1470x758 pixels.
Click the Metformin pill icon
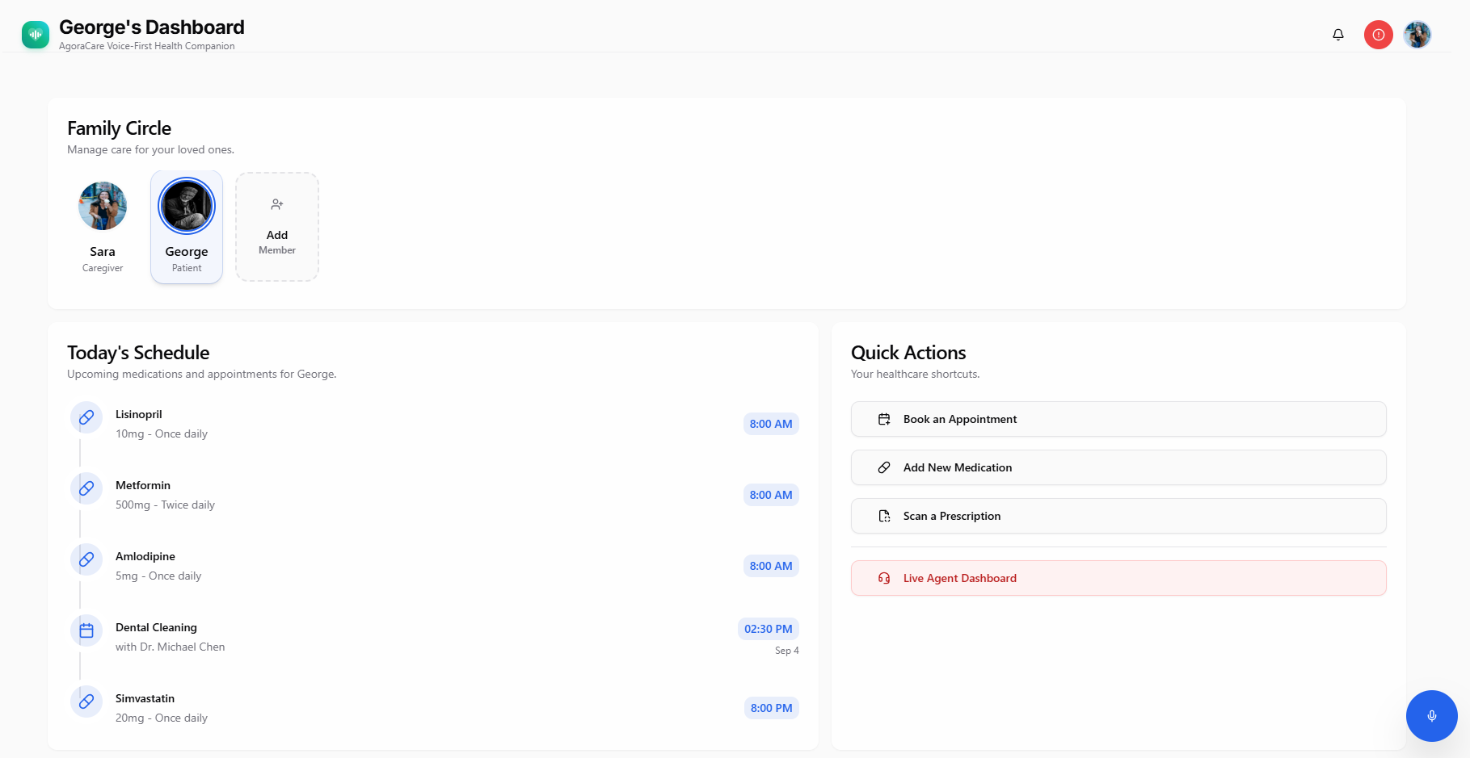[86, 488]
